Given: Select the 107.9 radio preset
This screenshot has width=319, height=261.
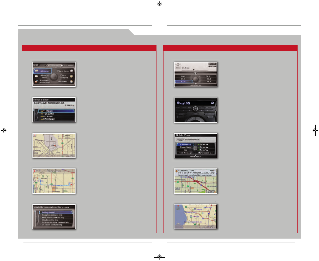Looking at the screenshot, I should pyautogui.click(x=208, y=82).
